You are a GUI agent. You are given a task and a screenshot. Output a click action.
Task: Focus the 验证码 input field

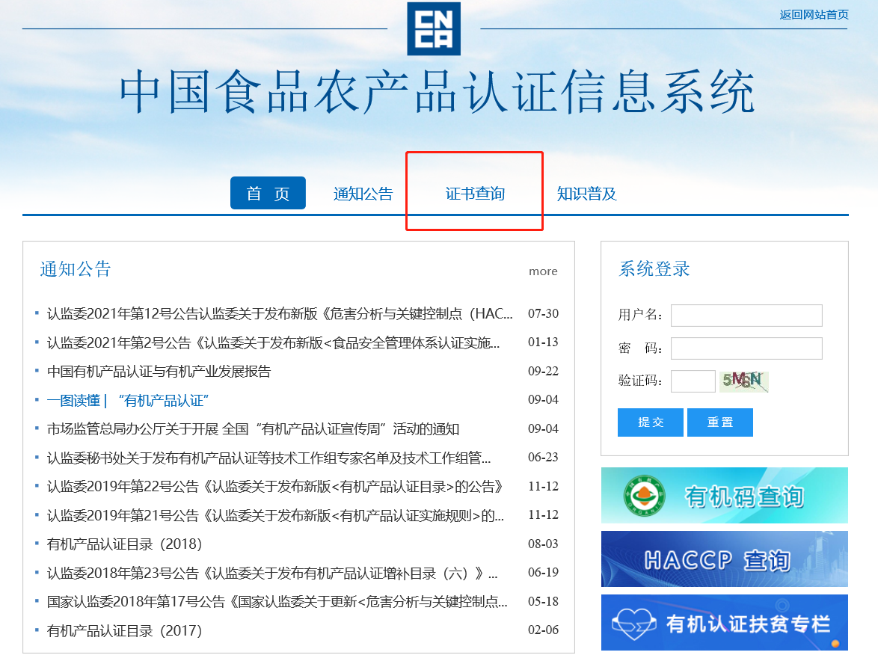point(693,381)
